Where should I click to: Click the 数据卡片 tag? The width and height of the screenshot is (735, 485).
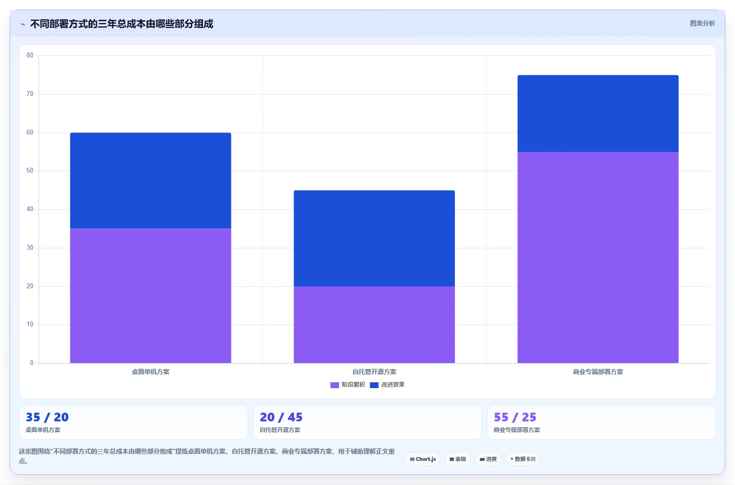click(523, 459)
